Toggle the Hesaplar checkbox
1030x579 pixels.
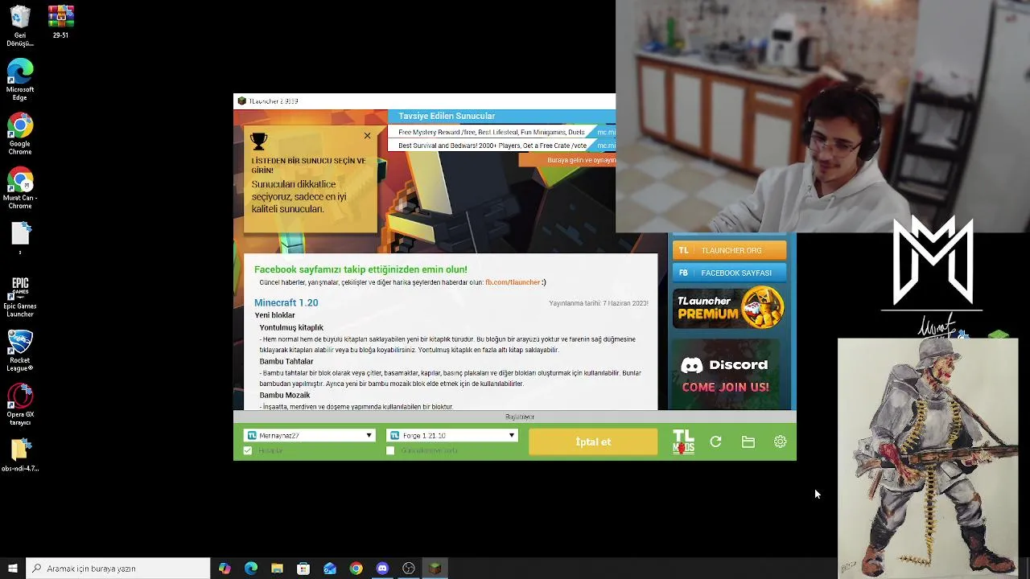pyautogui.click(x=248, y=450)
